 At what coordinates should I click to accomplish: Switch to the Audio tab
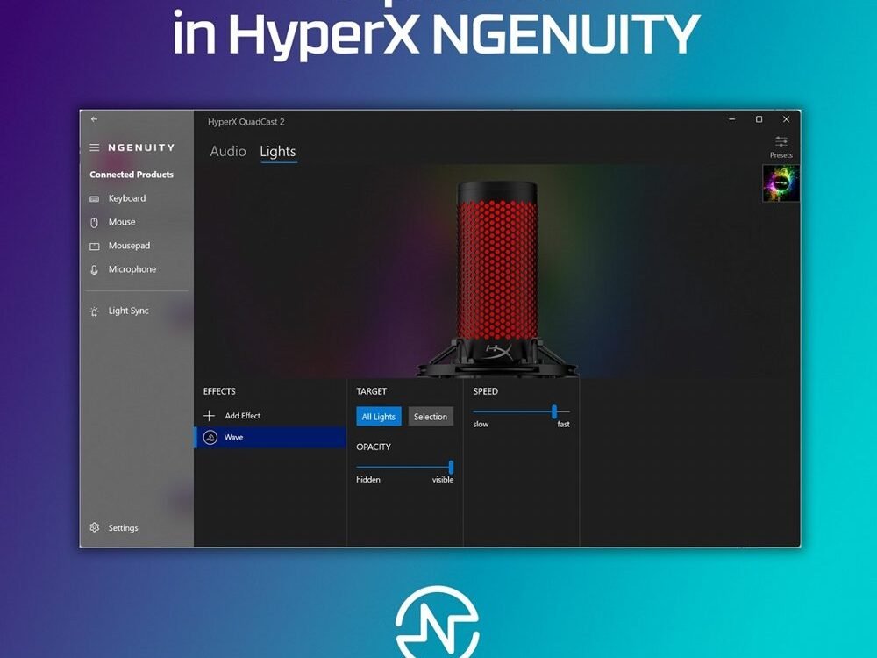point(228,152)
